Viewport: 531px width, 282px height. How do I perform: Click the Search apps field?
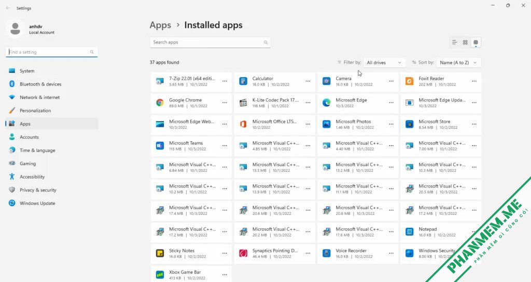(x=210, y=42)
